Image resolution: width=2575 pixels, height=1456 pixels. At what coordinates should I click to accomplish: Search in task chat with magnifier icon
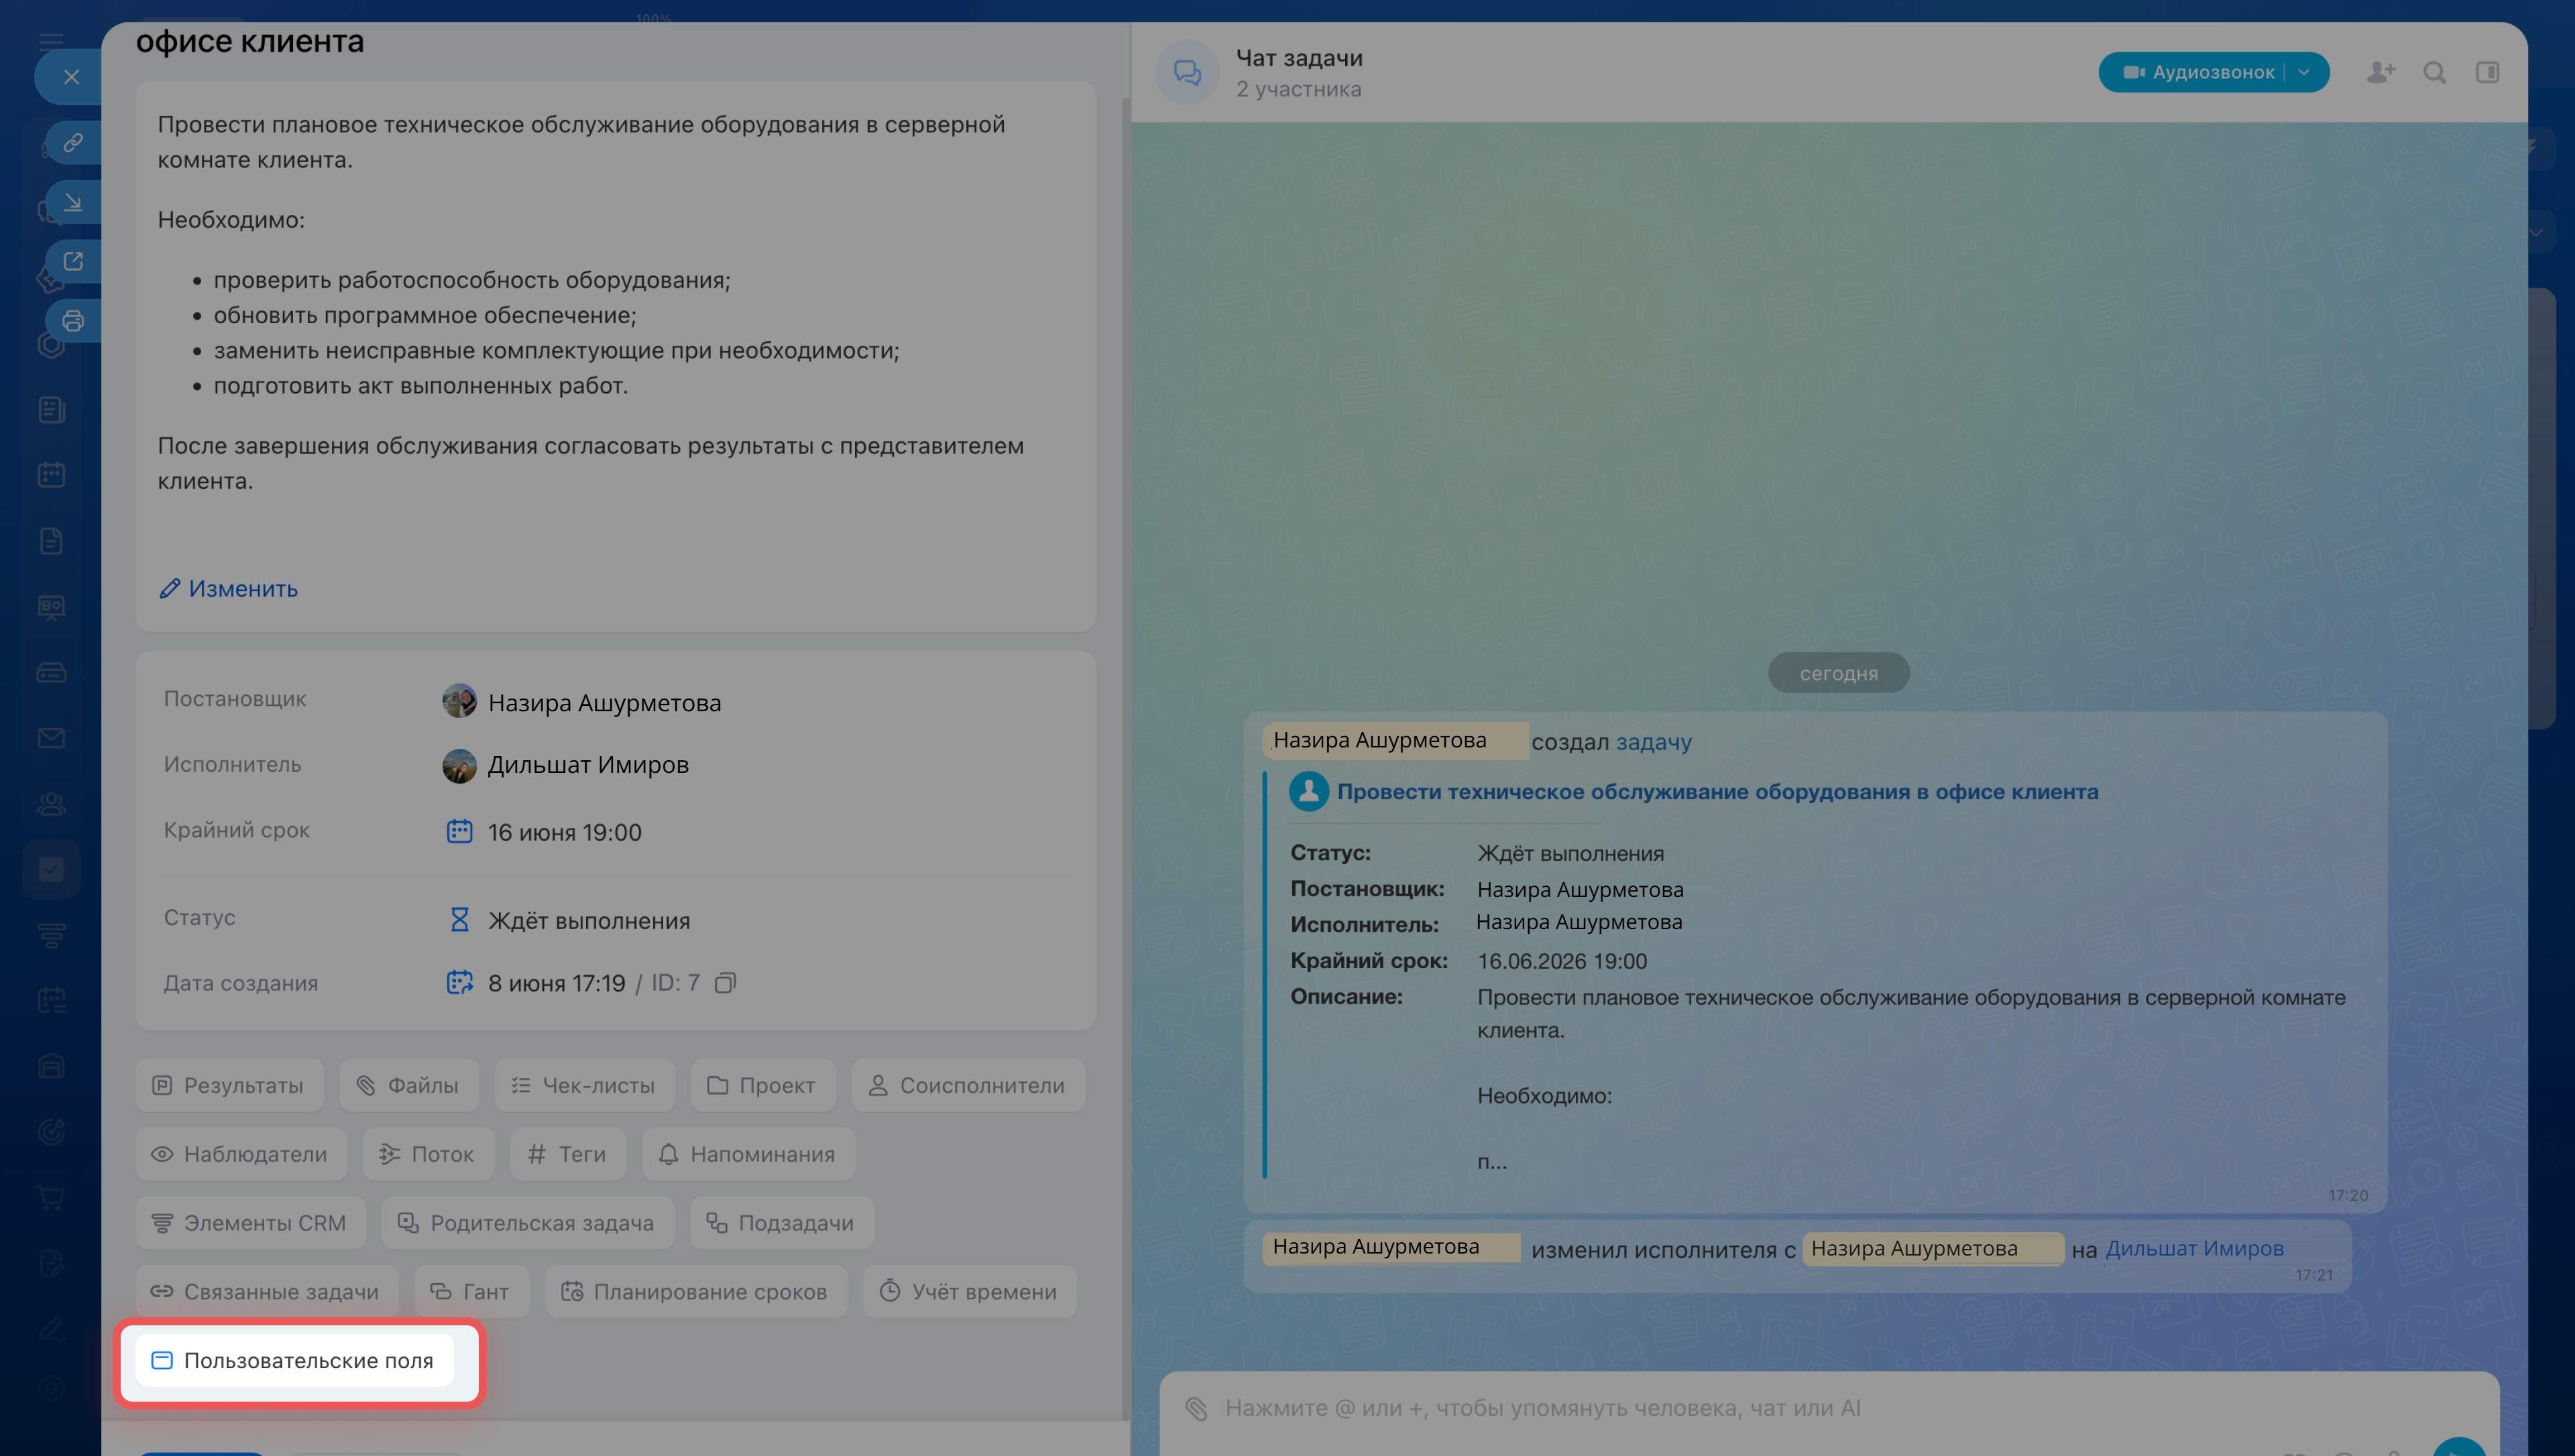[2435, 72]
